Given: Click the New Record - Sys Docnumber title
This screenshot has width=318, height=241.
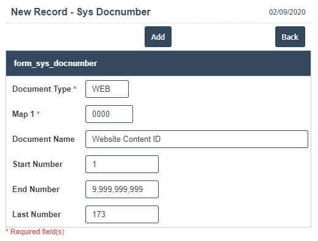Looking at the screenshot, I should (x=81, y=12).
